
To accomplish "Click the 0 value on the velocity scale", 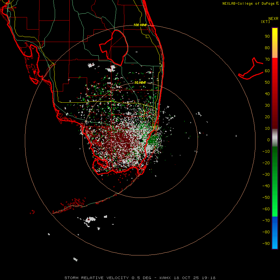I will (268, 140).
